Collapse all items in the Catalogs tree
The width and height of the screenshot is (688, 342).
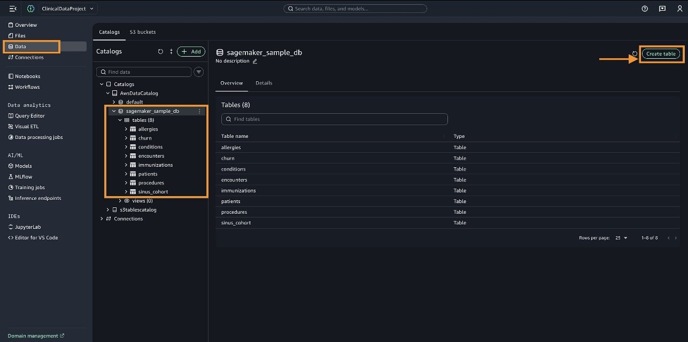click(171, 51)
